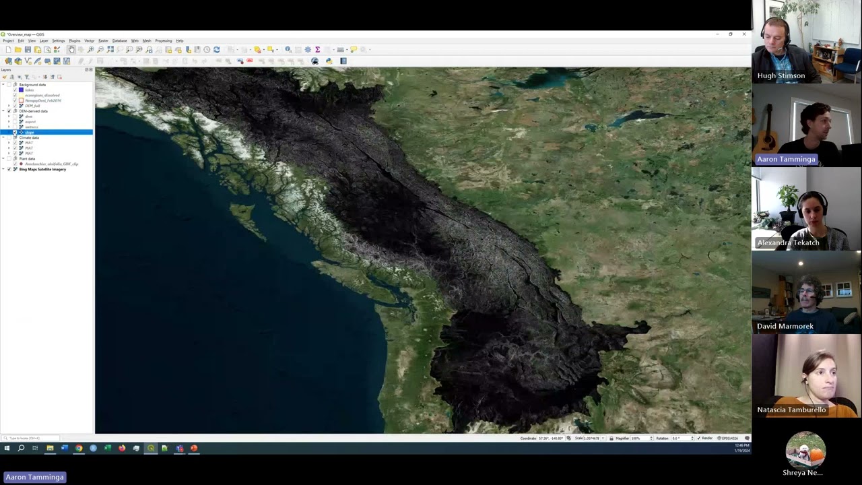862x485 pixels.
Task: Open a project via the folder icon
Action: (18, 49)
